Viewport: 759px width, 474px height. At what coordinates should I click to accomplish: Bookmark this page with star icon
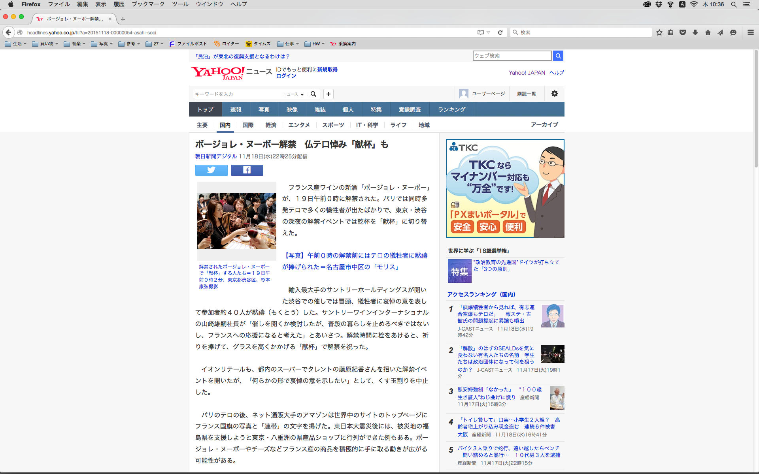(x=659, y=32)
